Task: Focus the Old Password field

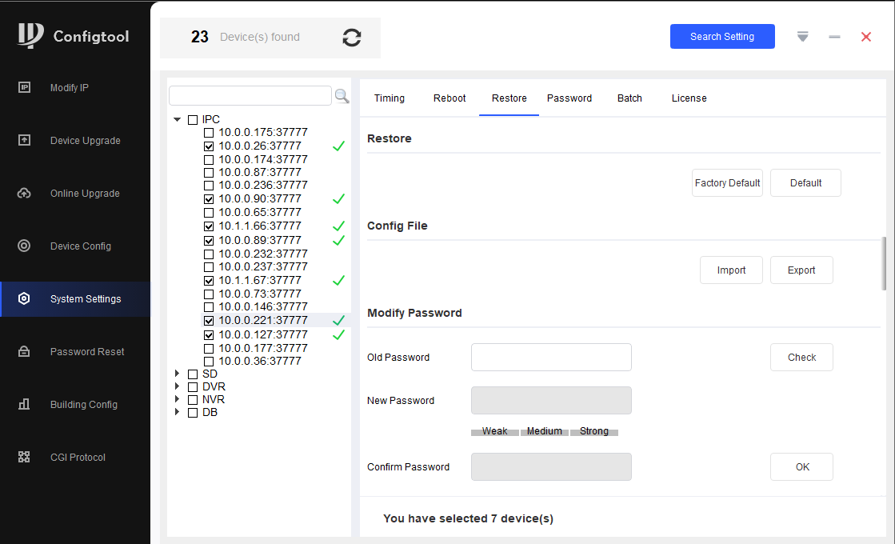Action: point(551,358)
